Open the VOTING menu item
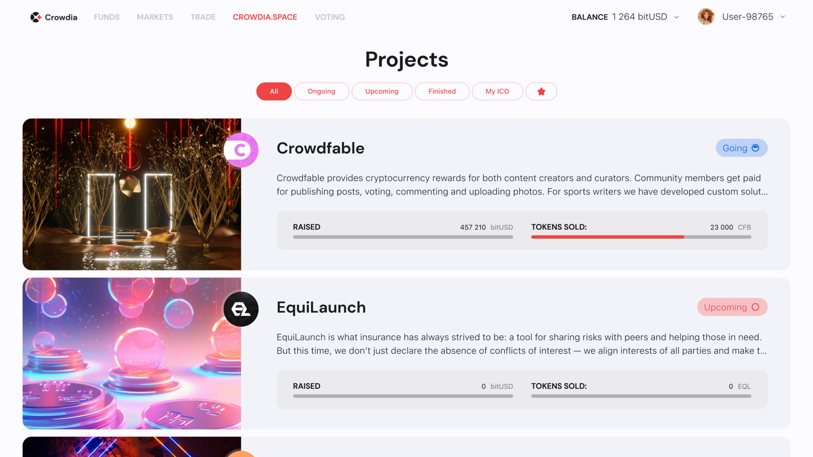The width and height of the screenshot is (813, 457). pos(330,17)
